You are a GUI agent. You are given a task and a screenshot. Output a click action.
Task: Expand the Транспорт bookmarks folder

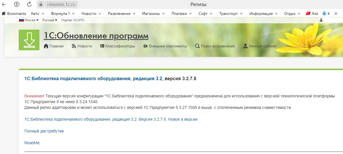click(x=231, y=14)
